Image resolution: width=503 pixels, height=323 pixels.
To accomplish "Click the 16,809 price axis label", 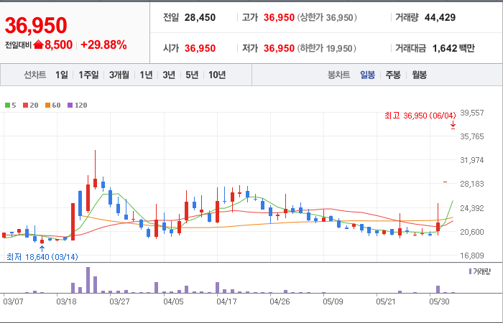I will coord(472,256).
